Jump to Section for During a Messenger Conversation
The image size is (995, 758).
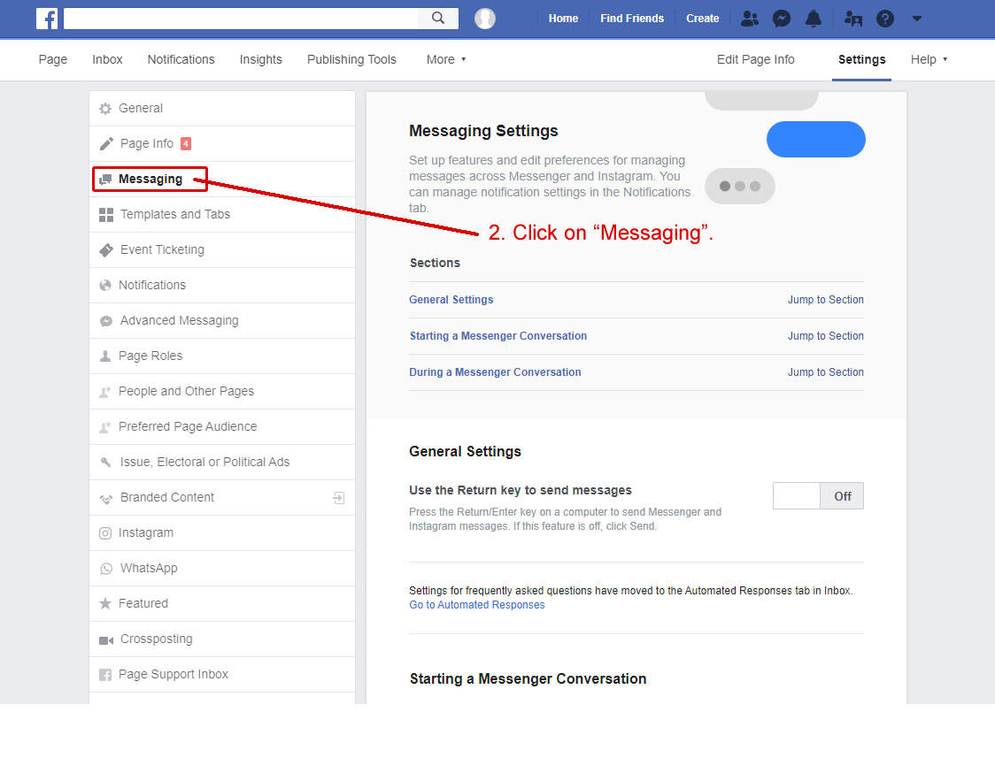(x=826, y=372)
